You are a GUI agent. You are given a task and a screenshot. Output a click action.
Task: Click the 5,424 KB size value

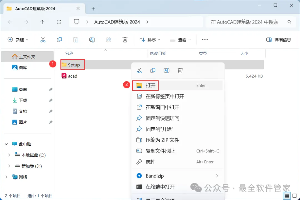point(254,76)
